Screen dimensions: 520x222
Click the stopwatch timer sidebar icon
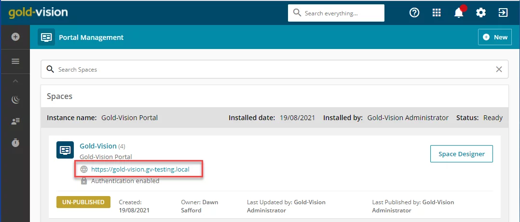pyautogui.click(x=15, y=142)
